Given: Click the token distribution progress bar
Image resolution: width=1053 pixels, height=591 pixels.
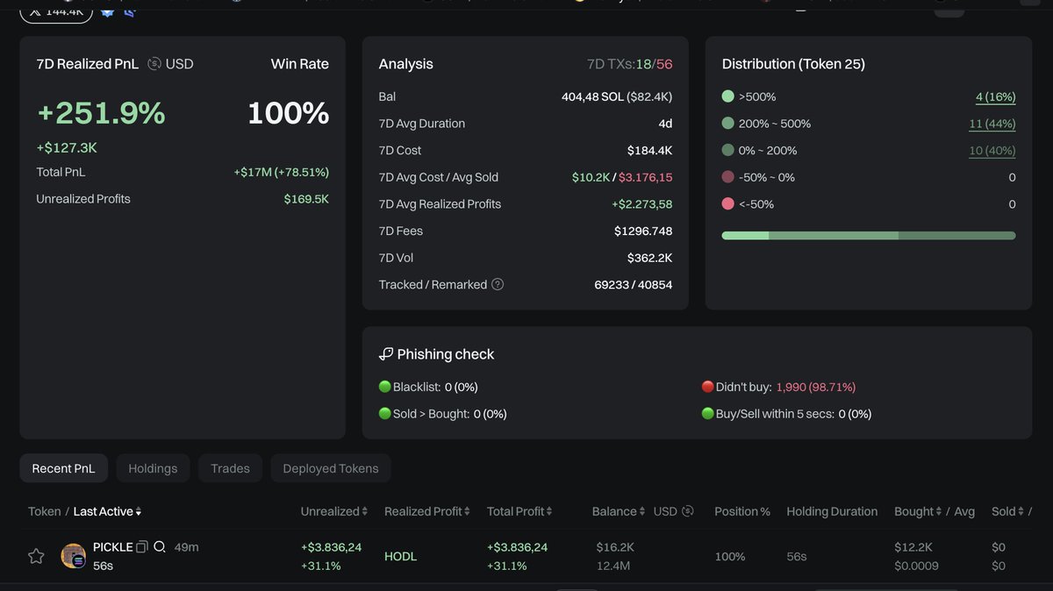Looking at the screenshot, I should [869, 235].
